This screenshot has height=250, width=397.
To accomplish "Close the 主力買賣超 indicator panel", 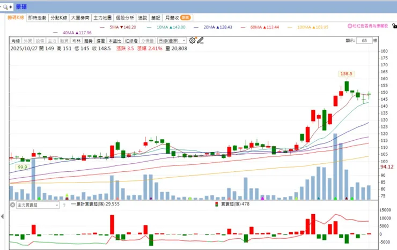I will click(x=13, y=205).
